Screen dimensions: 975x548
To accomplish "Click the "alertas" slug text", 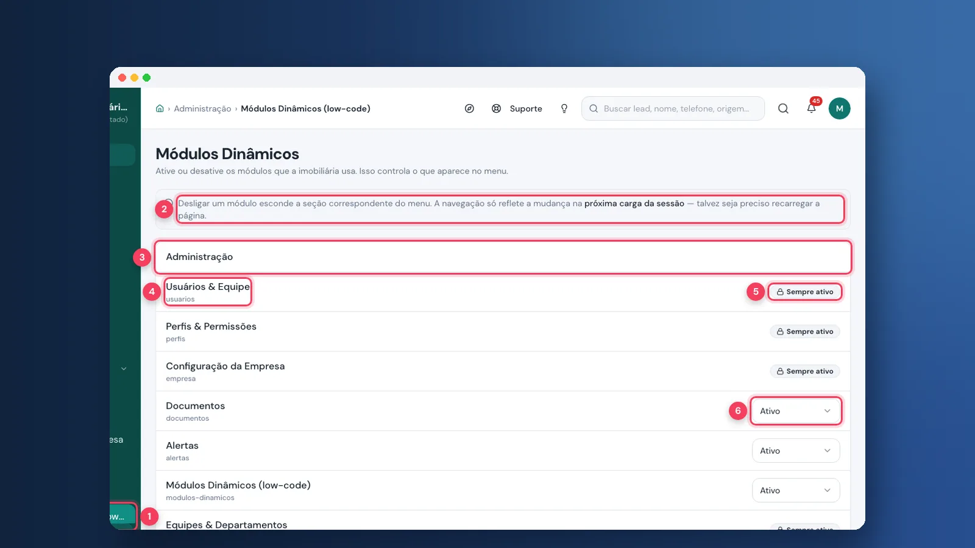I will click(177, 458).
